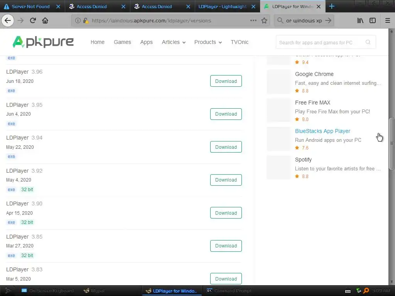
Task: Click the orange search tray icon
Action: coord(366,291)
